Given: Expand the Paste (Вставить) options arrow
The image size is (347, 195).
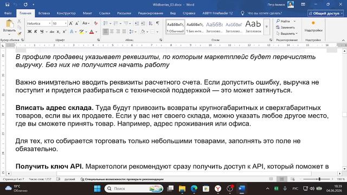Looking at the screenshot, I should (9, 34).
